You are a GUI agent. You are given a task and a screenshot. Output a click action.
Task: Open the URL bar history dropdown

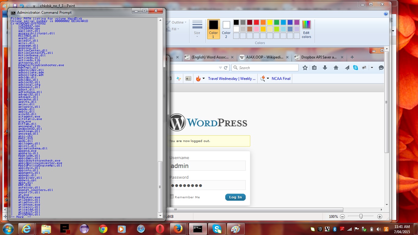220,68
